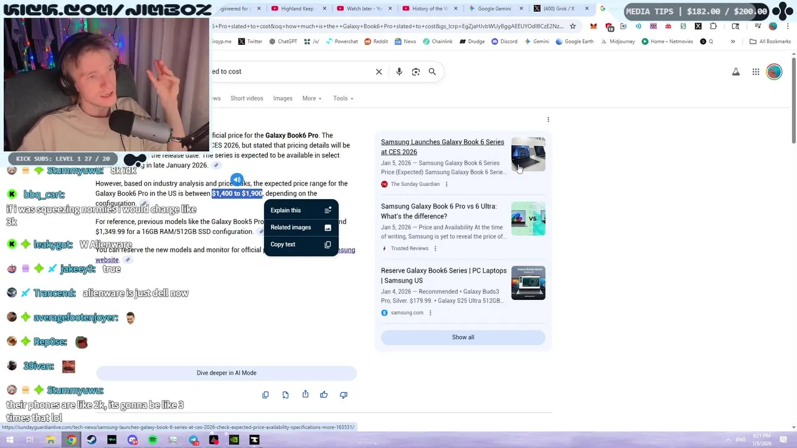Bookmark this page with the star icon
This screenshot has width=797, height=448.
(573, 26)
